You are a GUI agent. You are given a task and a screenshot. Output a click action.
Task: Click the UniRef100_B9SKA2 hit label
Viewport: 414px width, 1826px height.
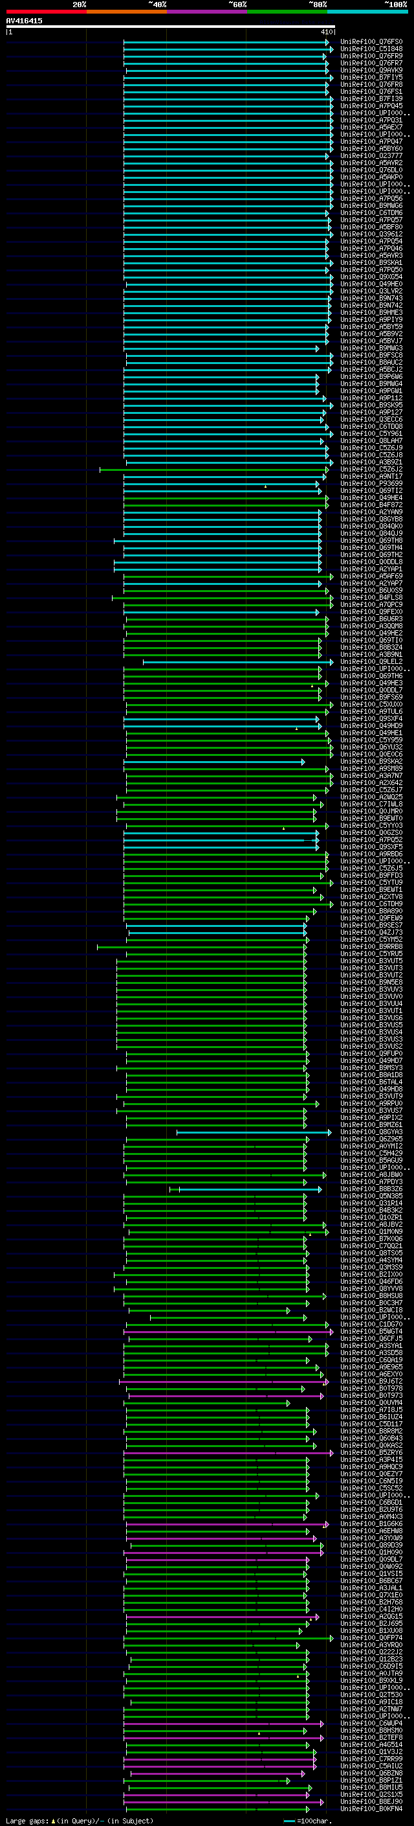click(x=371, y=761)
